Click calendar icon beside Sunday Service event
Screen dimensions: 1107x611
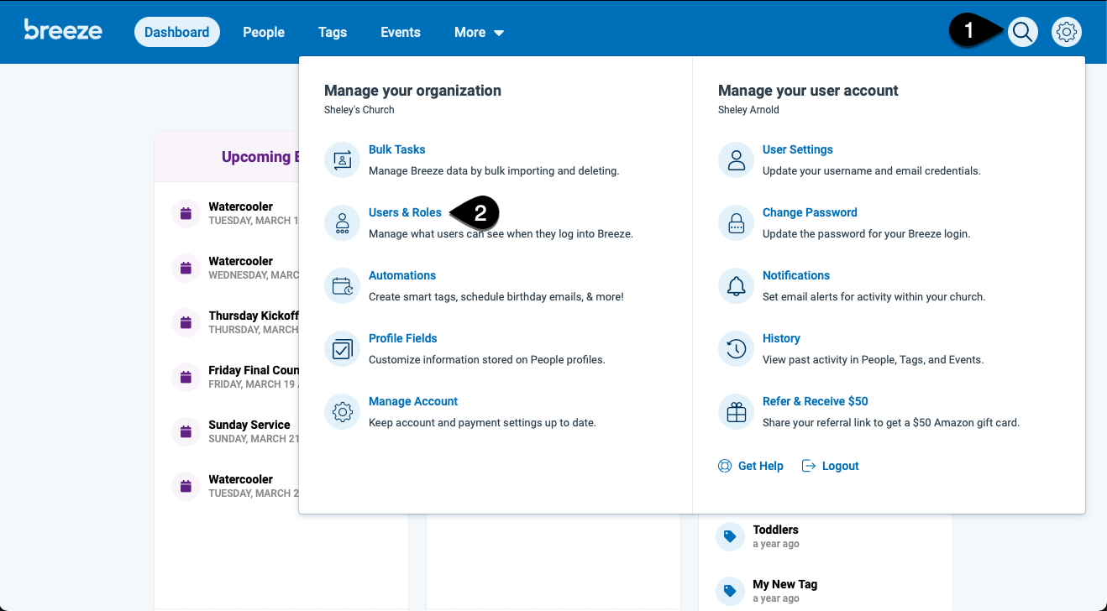tap(186, 431)
